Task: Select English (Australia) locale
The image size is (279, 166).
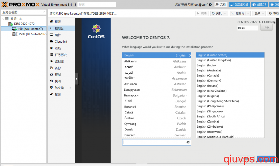Action: coord(230,70)
